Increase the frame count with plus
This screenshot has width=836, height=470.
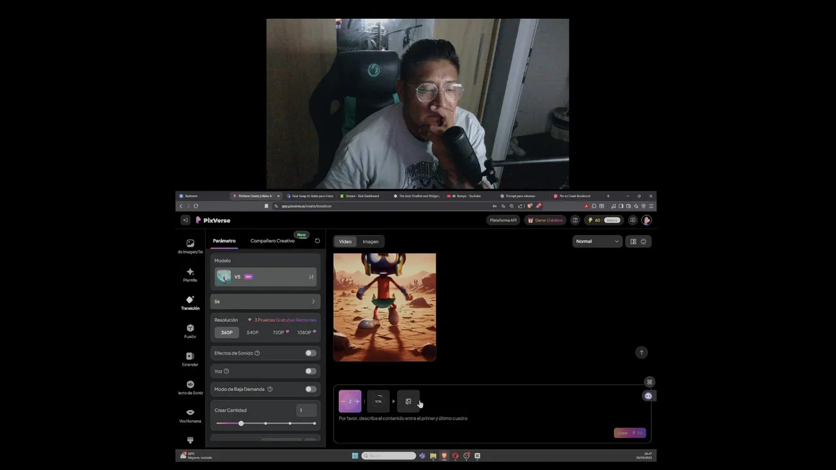pyautogui.click(x=357, y=401)
